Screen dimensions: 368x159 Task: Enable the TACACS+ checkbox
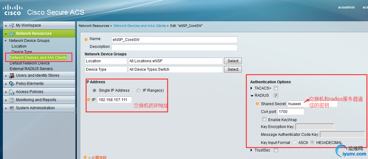(276, 88)
